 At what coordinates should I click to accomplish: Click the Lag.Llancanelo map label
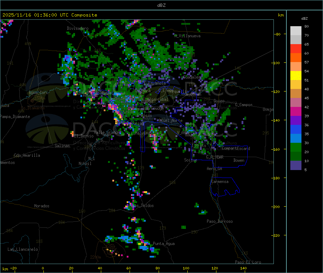pos(23,249)
